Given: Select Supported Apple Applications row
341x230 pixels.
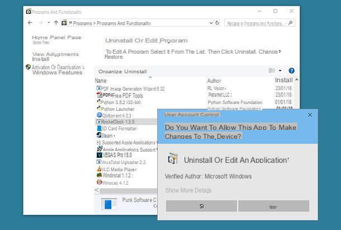Looking at the screenshot, I should [126, 143].
